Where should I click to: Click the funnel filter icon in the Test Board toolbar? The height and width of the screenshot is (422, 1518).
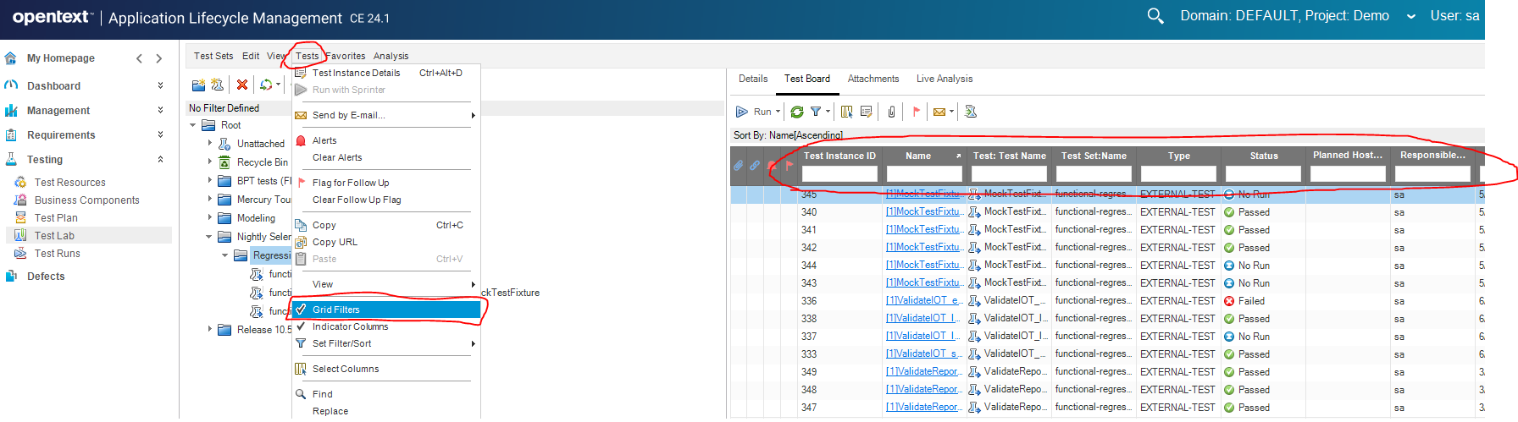point(816,112)
